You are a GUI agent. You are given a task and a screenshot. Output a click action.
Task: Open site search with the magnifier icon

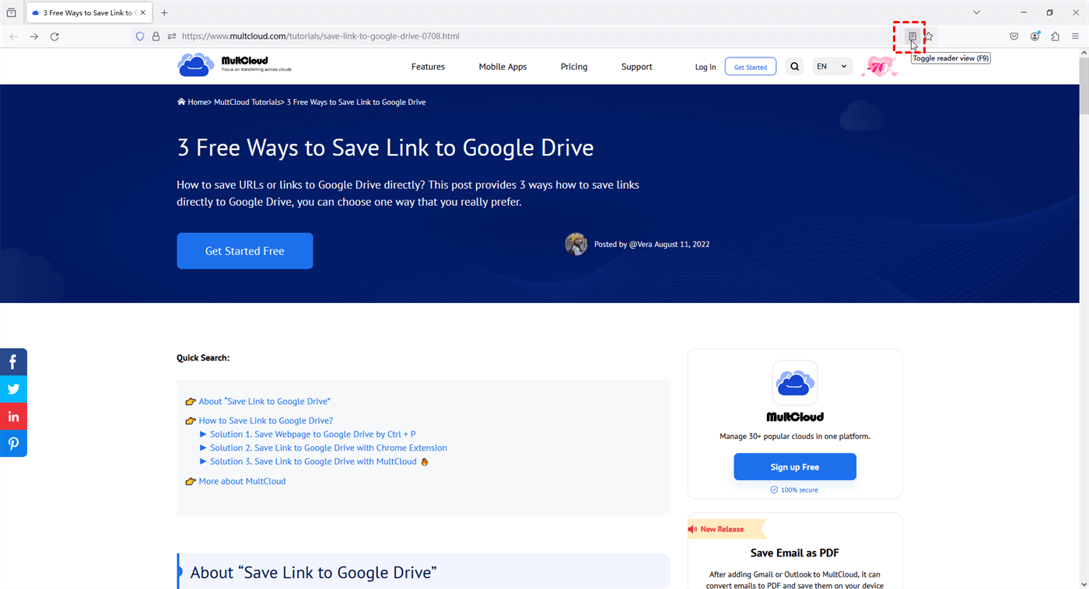point(794,67)
